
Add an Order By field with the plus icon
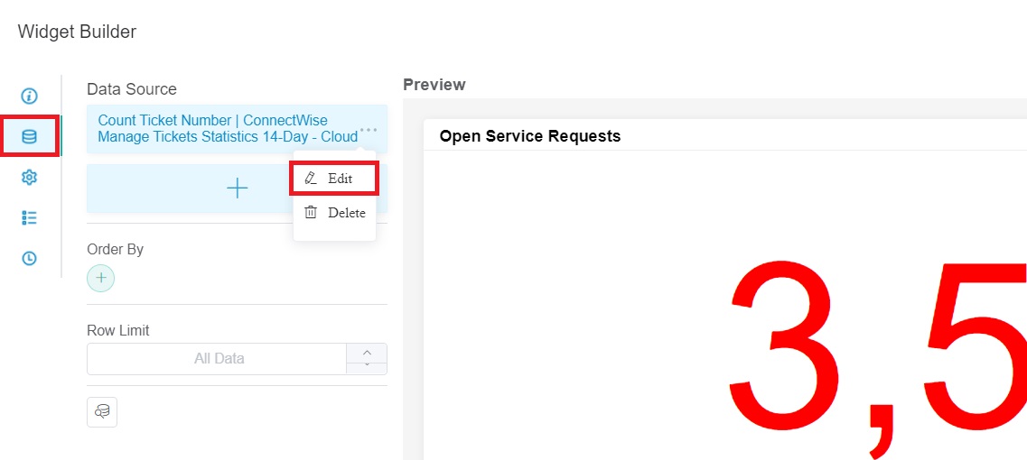(101, 278)
